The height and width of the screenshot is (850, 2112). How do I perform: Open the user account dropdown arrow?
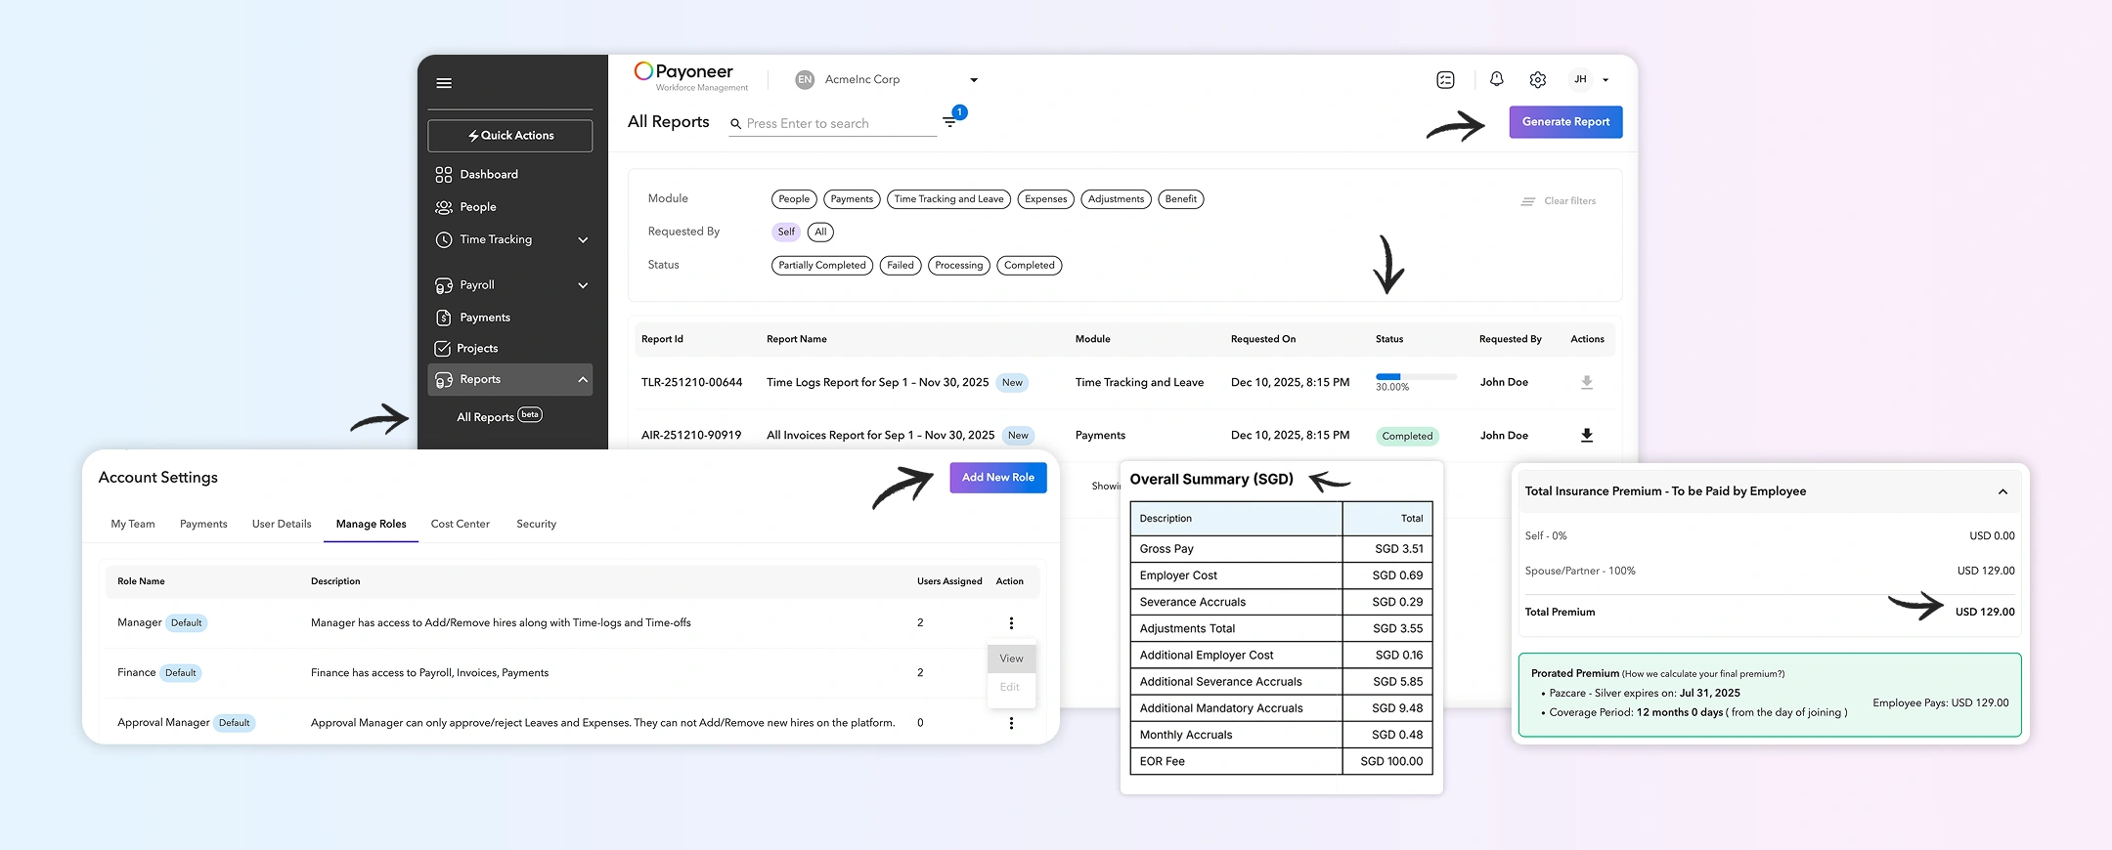pos(1606,80)
